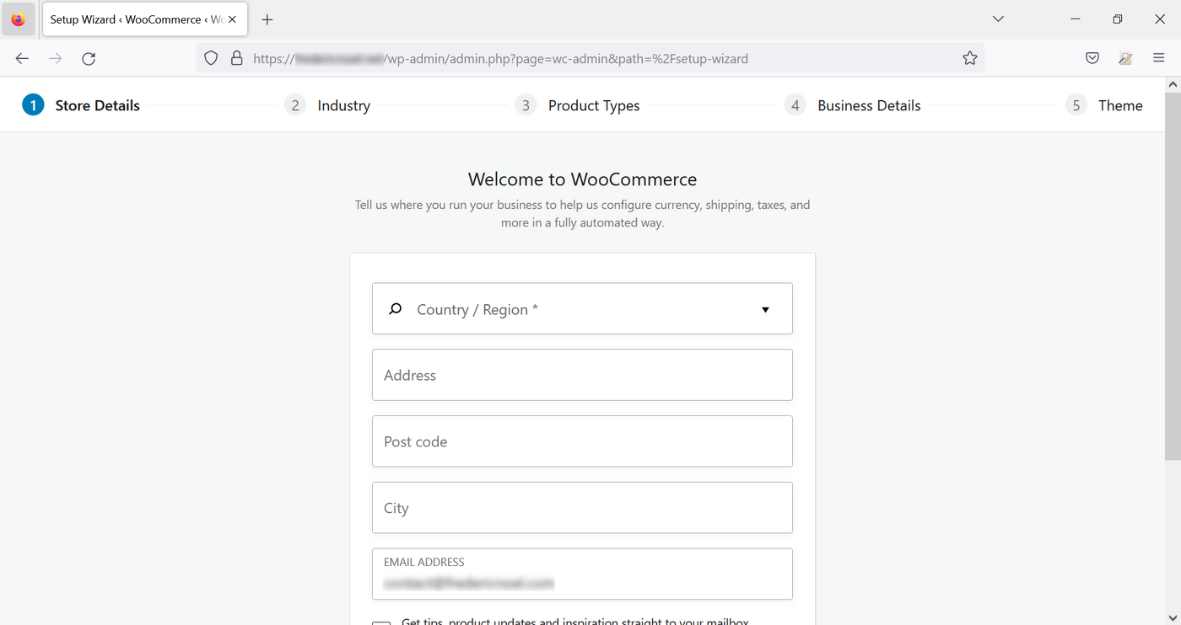The width and height of the screenshot is (1181, 625).
Task: Click the extension icon beside Pocket
Action: tap(1125, 58)
